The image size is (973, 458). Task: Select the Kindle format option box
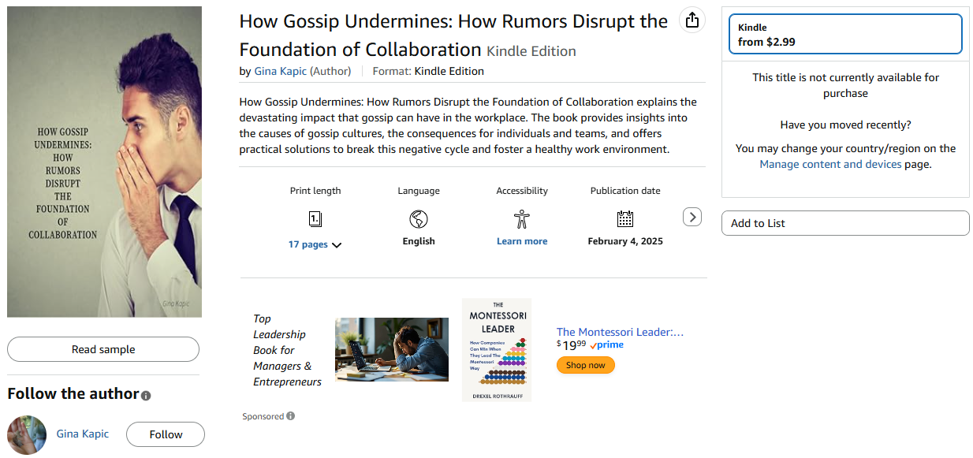(845, 34)
